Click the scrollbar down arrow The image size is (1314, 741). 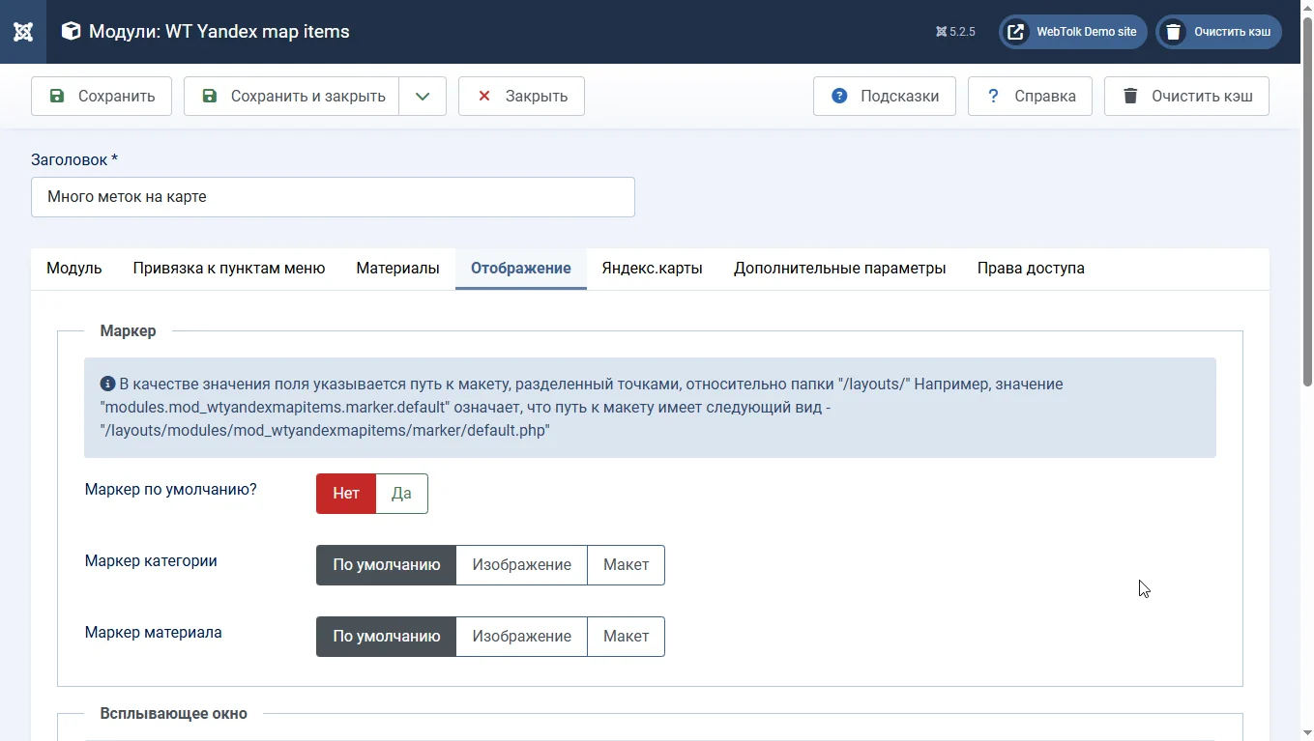1306,732
